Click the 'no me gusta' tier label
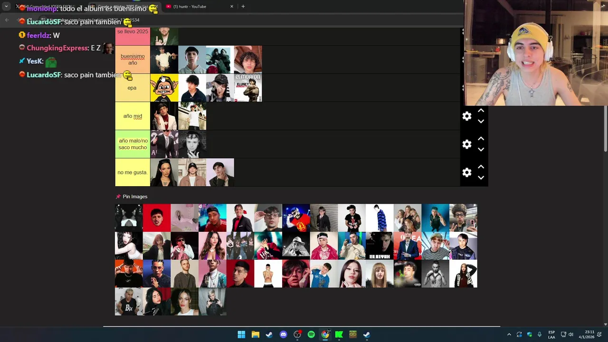This screenshot has height=342, width=608. [x=133, y=172]
